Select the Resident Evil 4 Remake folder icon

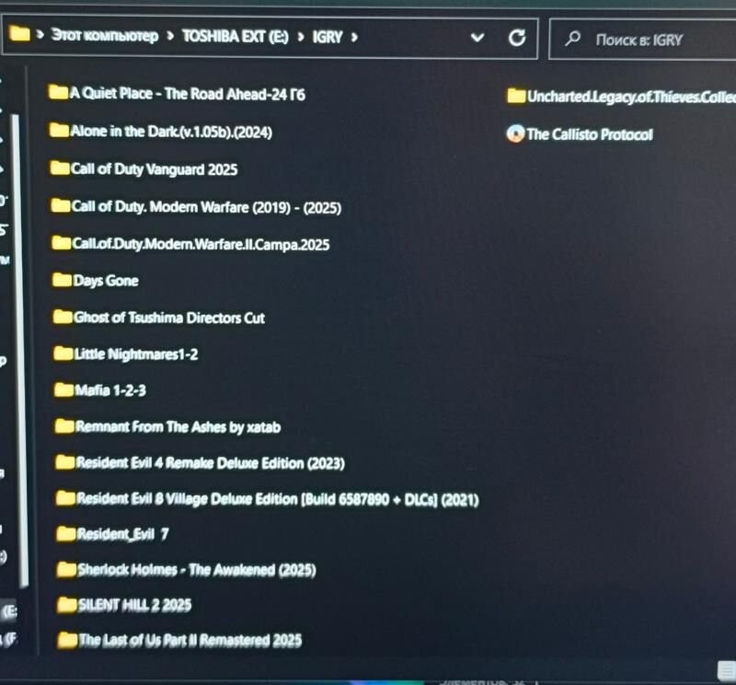65,462
